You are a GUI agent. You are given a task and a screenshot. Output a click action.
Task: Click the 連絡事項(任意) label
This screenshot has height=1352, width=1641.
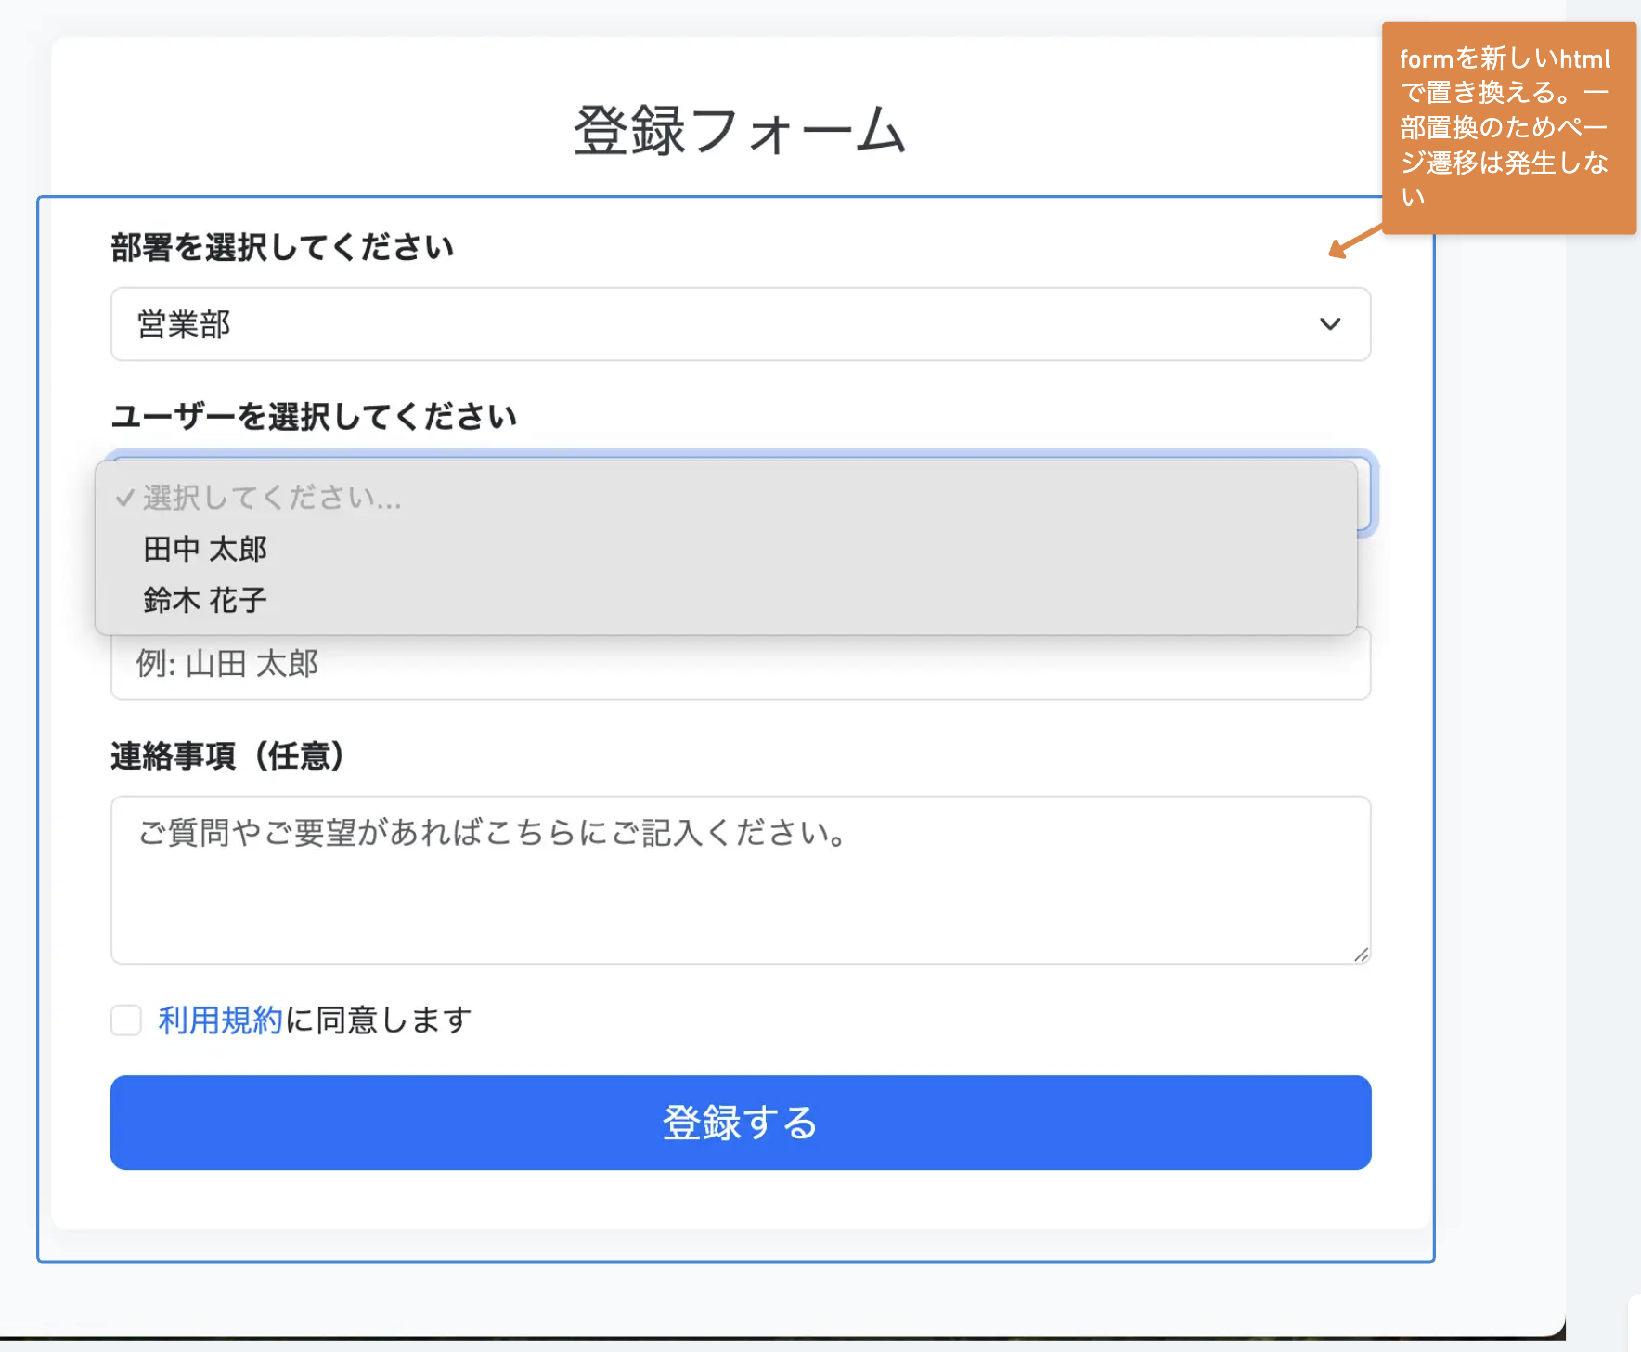227,756
